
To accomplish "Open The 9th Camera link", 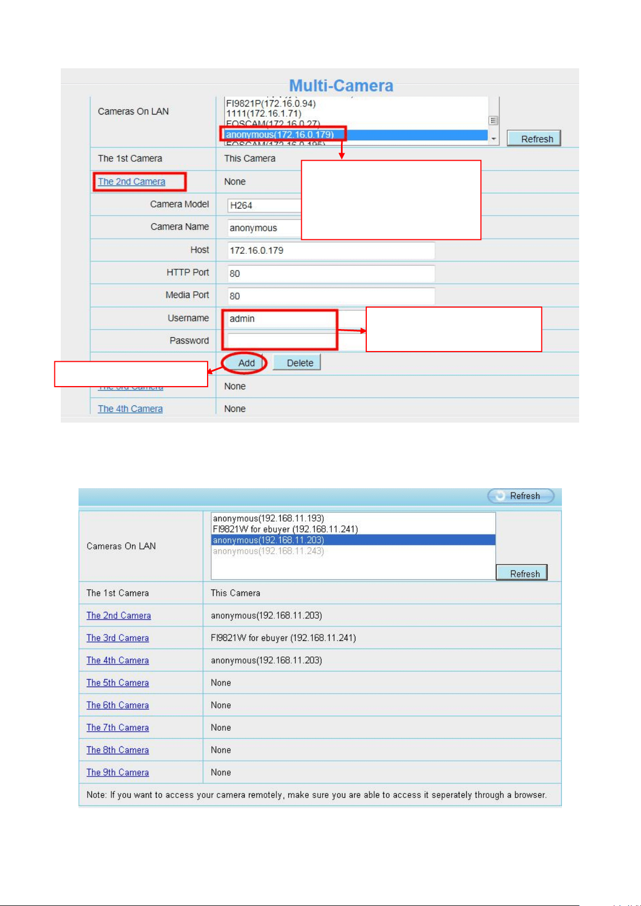I will click(118, 772).
